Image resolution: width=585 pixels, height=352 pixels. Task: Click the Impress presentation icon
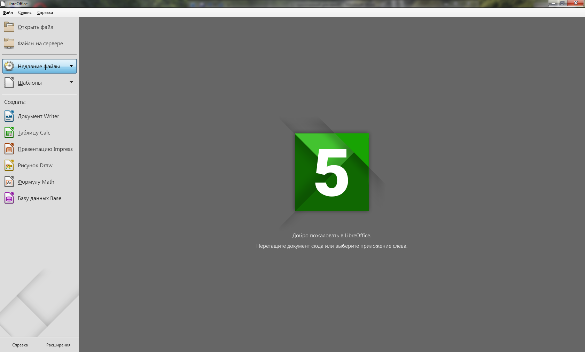point(9,149)
